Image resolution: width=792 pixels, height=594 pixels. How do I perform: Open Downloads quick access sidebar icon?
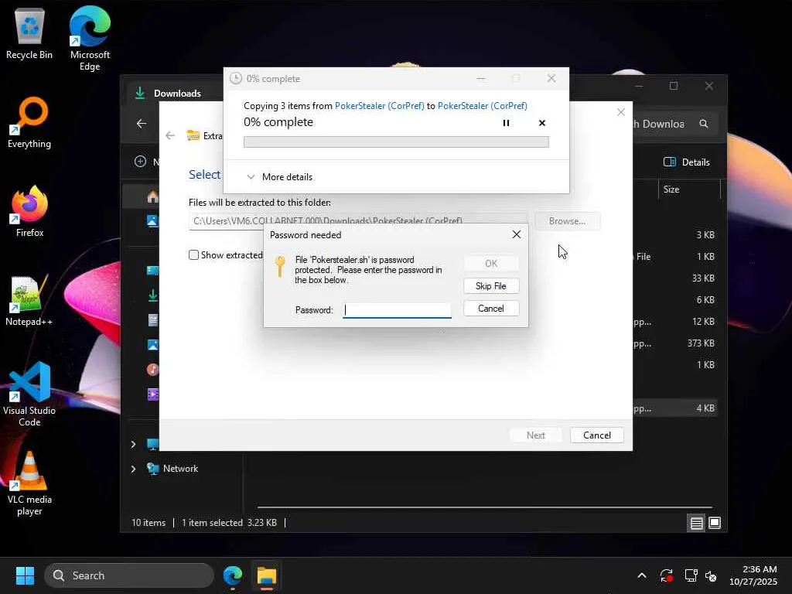pyautogui.click(x=152, y=295)
